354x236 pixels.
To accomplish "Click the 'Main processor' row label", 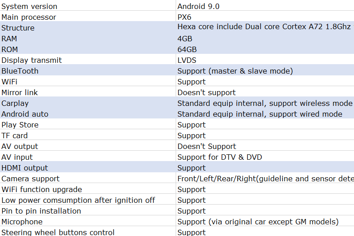I will click(29, 17).
